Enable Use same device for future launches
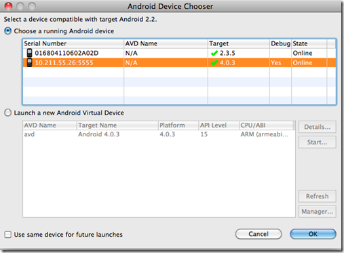This screenshot has height=253, width=344. click(8, 235)
